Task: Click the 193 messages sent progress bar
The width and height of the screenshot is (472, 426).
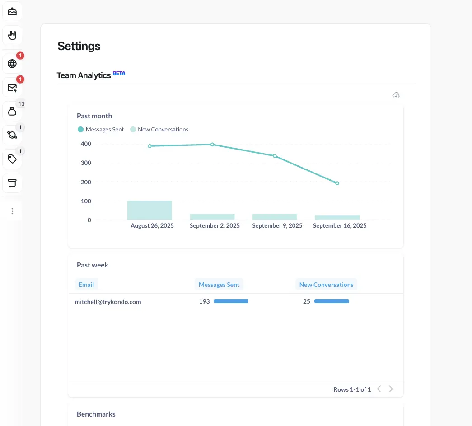Action: pos(231,301)
